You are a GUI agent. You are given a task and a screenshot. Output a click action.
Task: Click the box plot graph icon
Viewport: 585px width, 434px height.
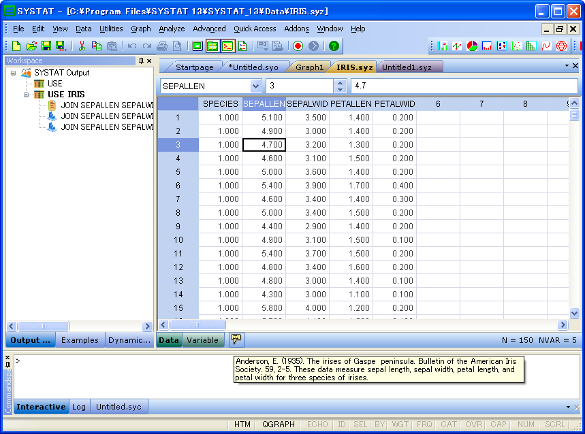click(x=501, y=46)
